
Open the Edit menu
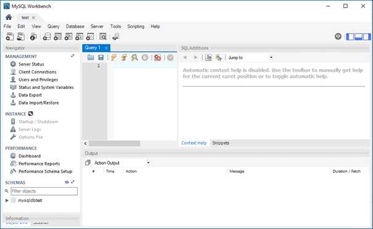click(21, 27)
